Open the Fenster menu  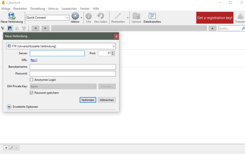[85, 8]
